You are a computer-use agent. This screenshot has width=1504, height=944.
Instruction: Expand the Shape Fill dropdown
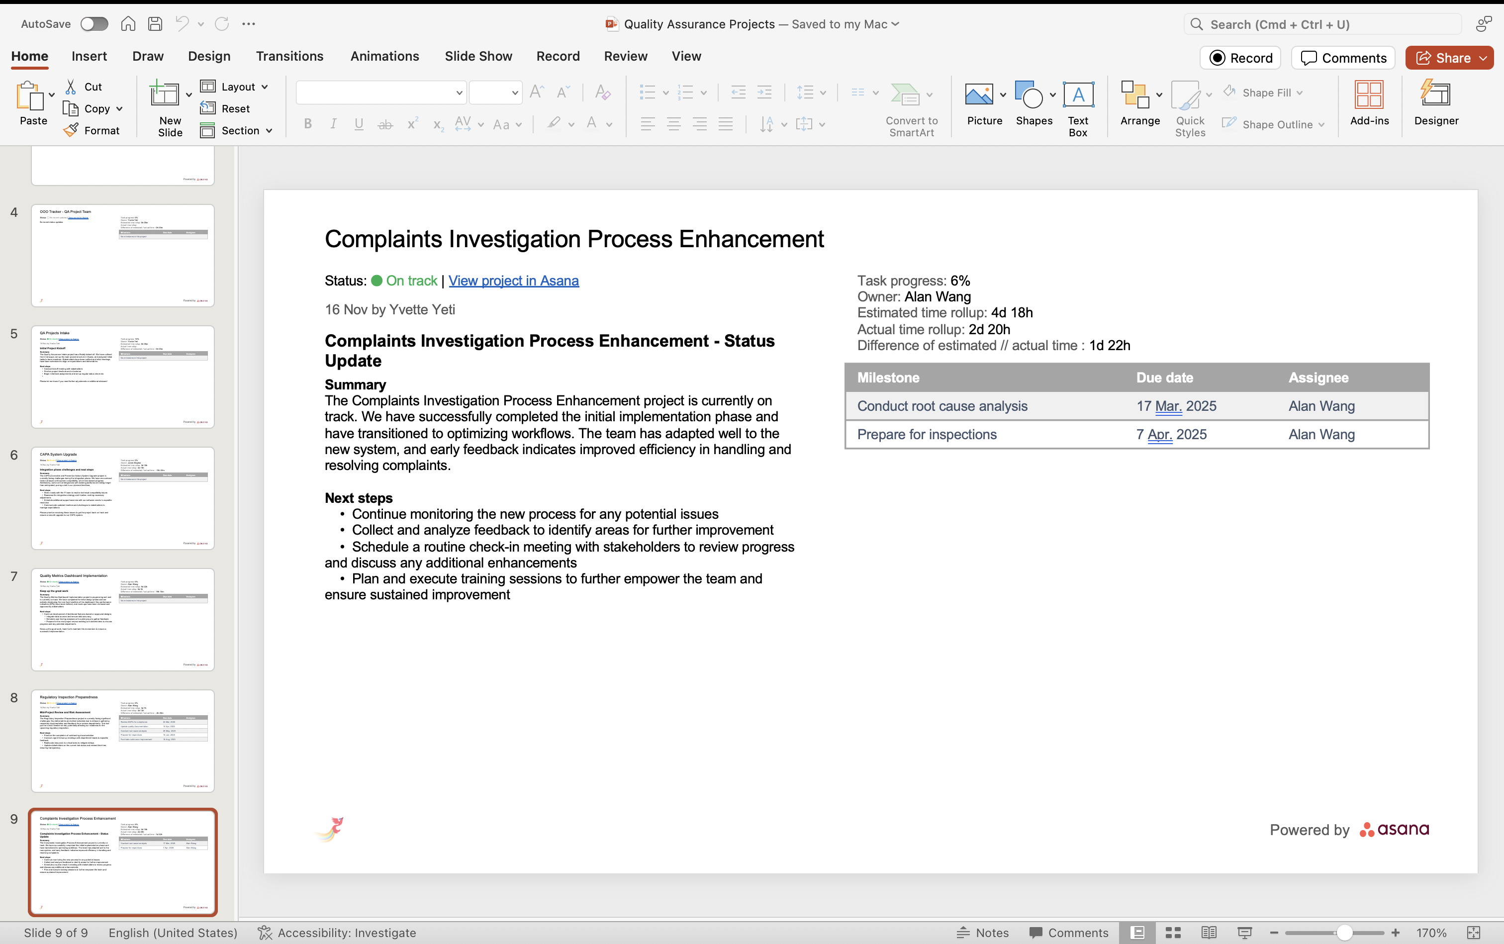coord(1298,92)
